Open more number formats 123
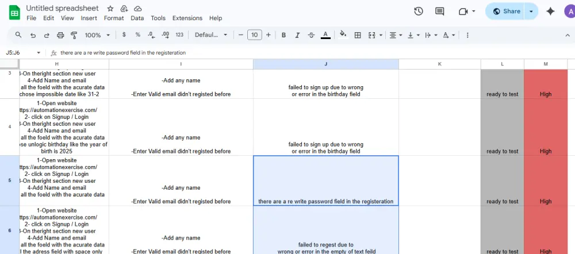The width and height of the screenshot is (575, 254). 179,35
